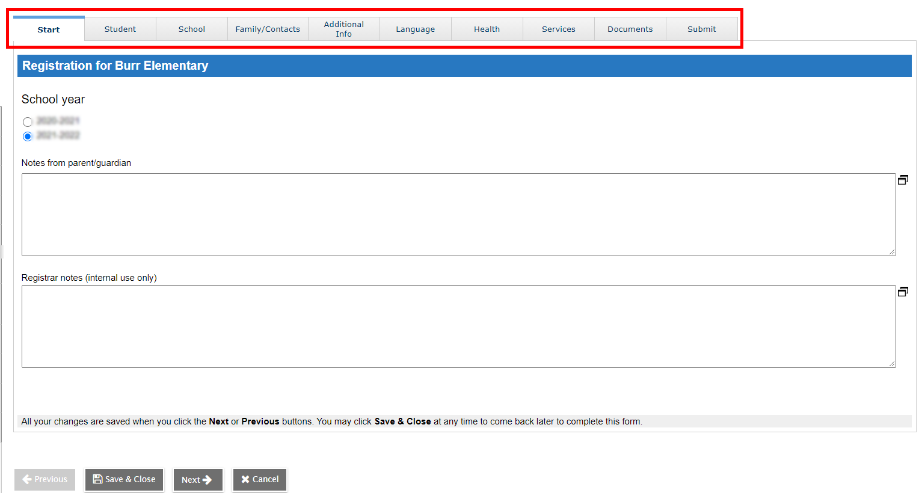Click the X icon on Cancel

[x=247, y=479]
